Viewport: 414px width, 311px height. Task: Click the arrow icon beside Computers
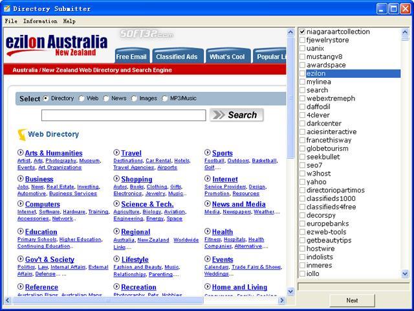pos(20,203)
